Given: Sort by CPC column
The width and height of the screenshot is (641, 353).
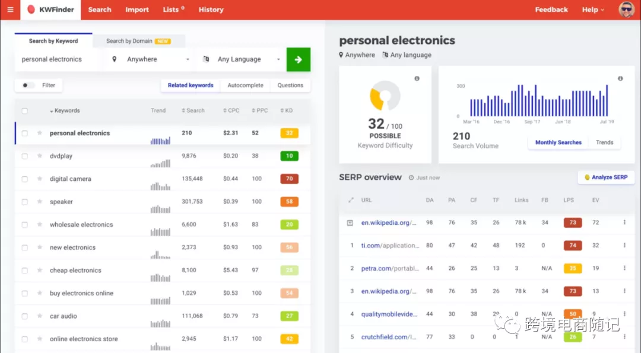Looking at the screenshot, I should click(x=231, y=111).
